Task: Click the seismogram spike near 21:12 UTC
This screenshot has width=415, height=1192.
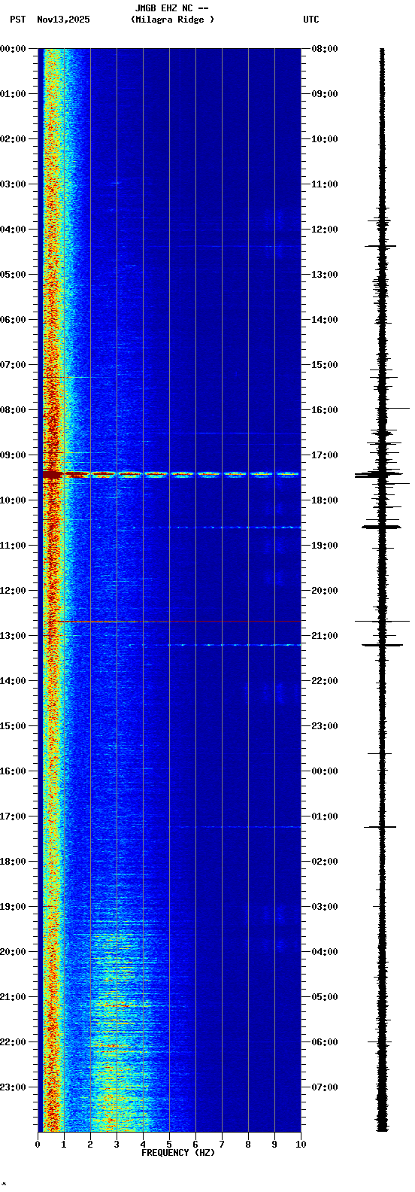Action: point(382,645)
